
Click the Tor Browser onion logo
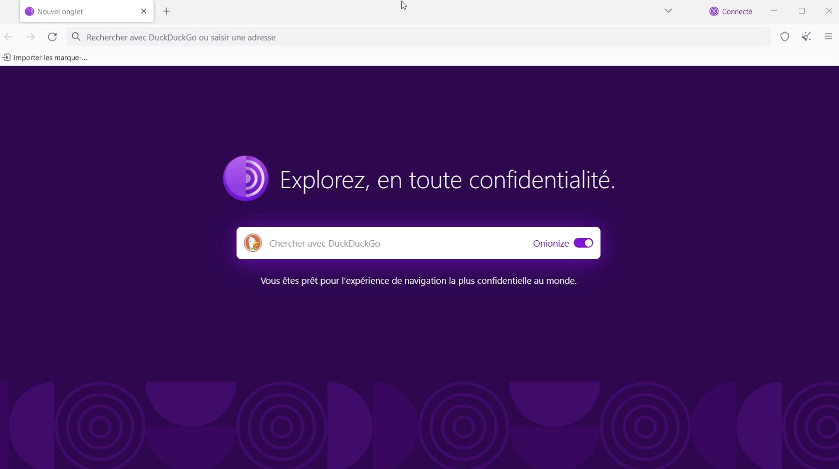[246, 178]
